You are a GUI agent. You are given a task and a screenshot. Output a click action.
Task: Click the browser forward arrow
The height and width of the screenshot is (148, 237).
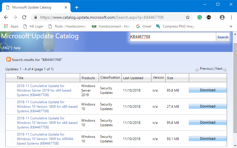tap(15, 17)
